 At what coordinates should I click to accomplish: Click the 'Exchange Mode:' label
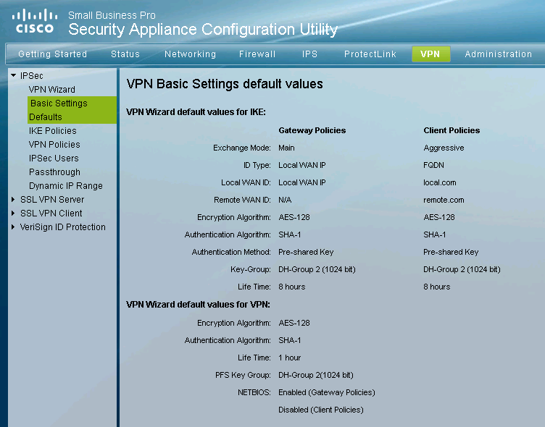[x=242, y=148]
